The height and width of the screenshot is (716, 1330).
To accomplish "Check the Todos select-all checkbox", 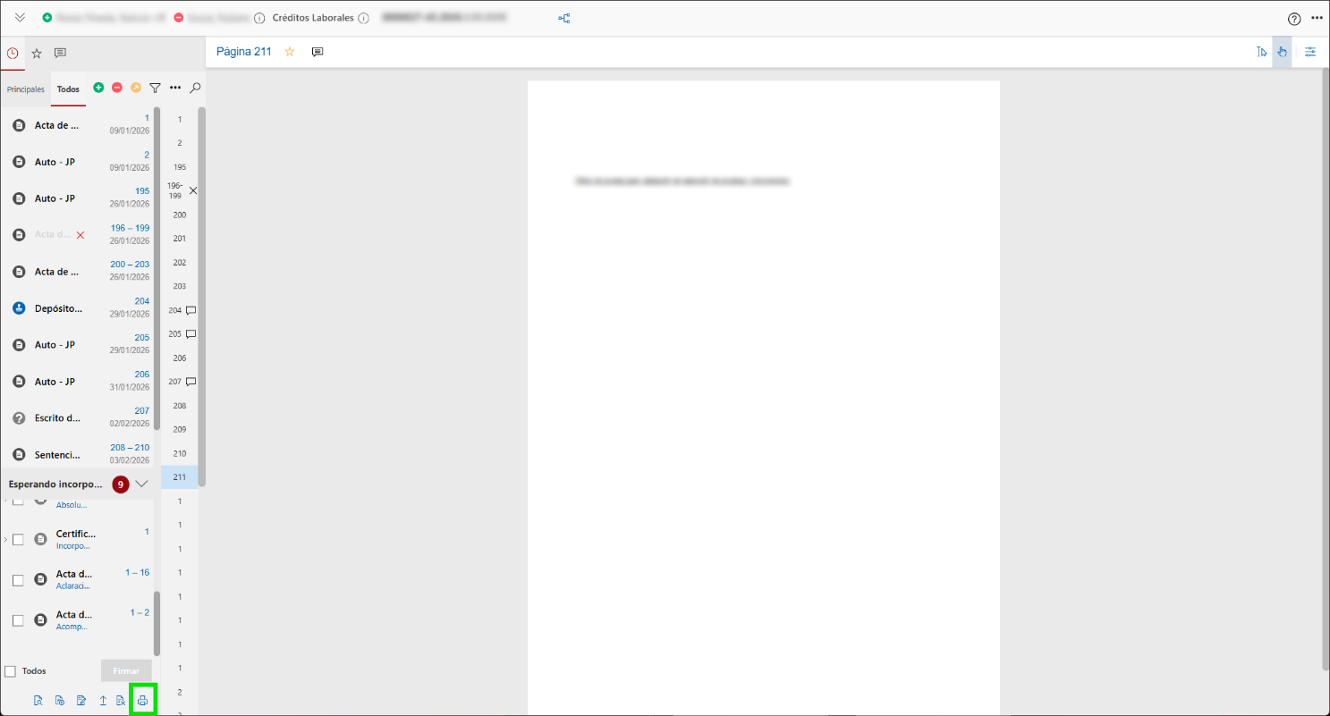I will click(11, 671).
